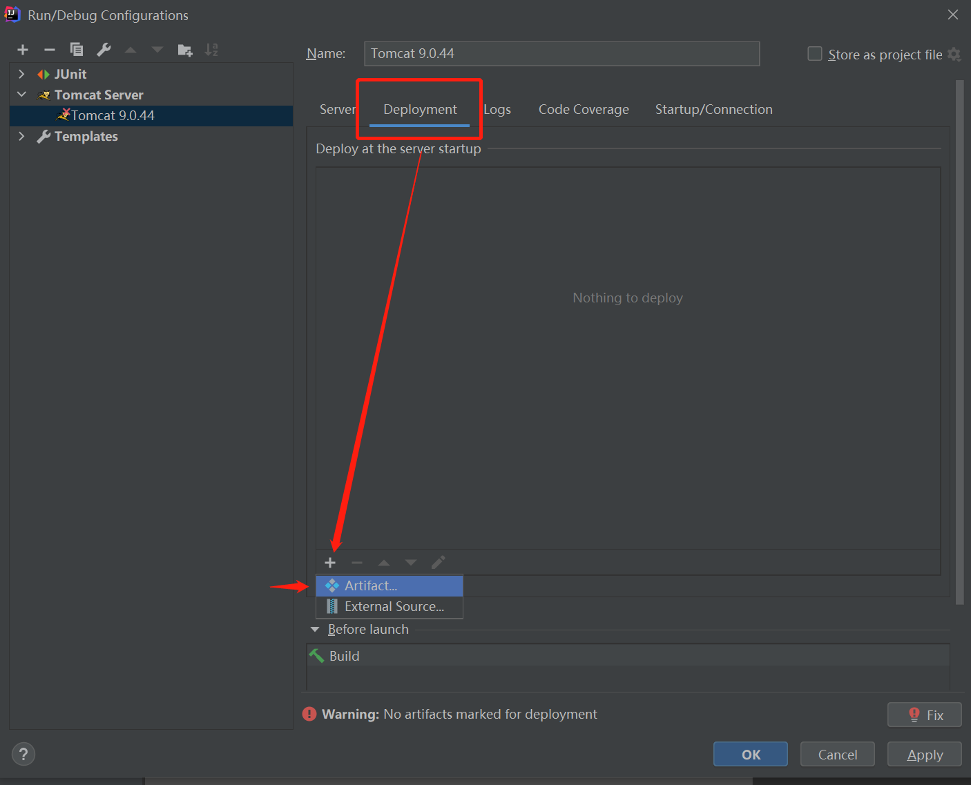971x785 pixels.
Task: Sort configurations alphabetically
Action: pos(211,50)
